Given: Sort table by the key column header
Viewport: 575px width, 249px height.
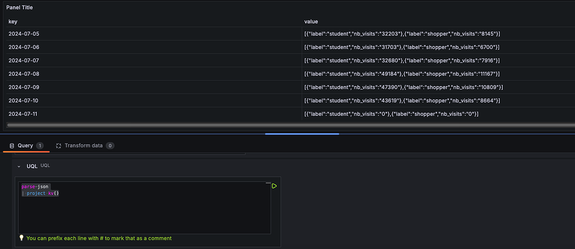Looking at the screenshot, I should pyautogui.click(x=13, y=22).
